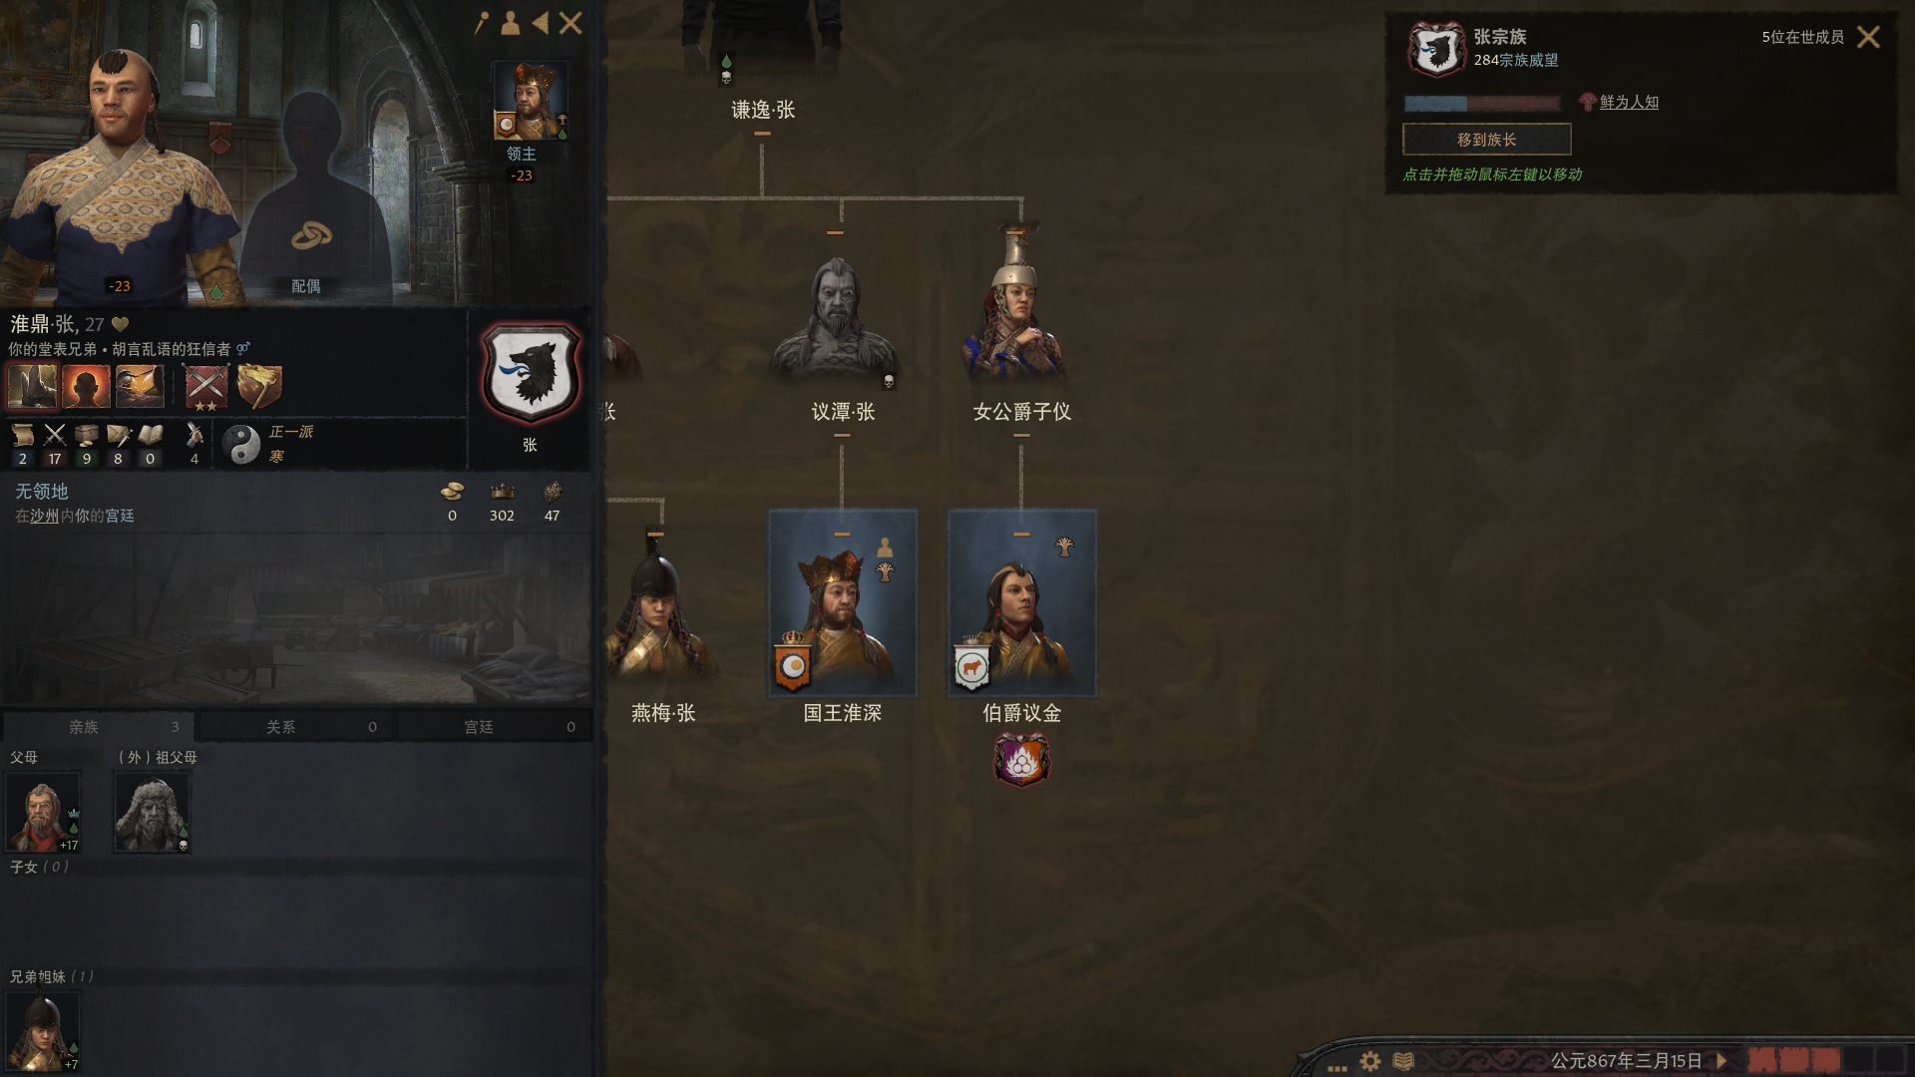Collapse descendants under 谦逸·张

click(762, 134)
